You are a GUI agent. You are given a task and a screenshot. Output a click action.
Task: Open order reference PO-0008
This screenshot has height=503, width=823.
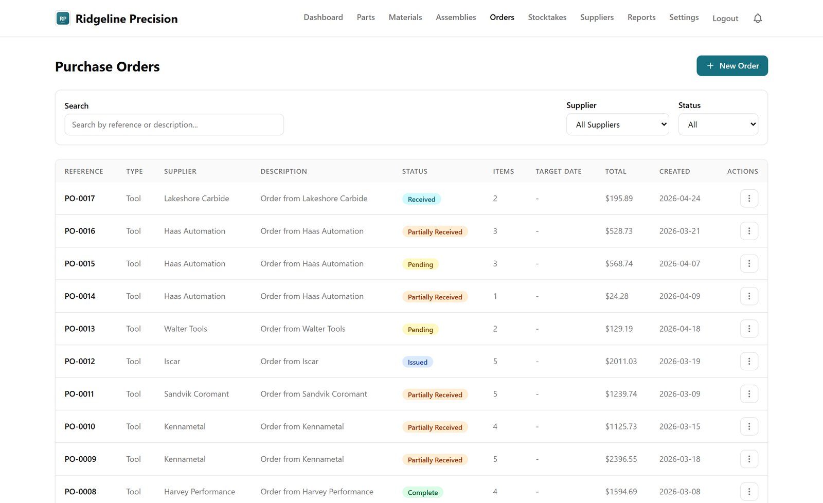[80, 492]
